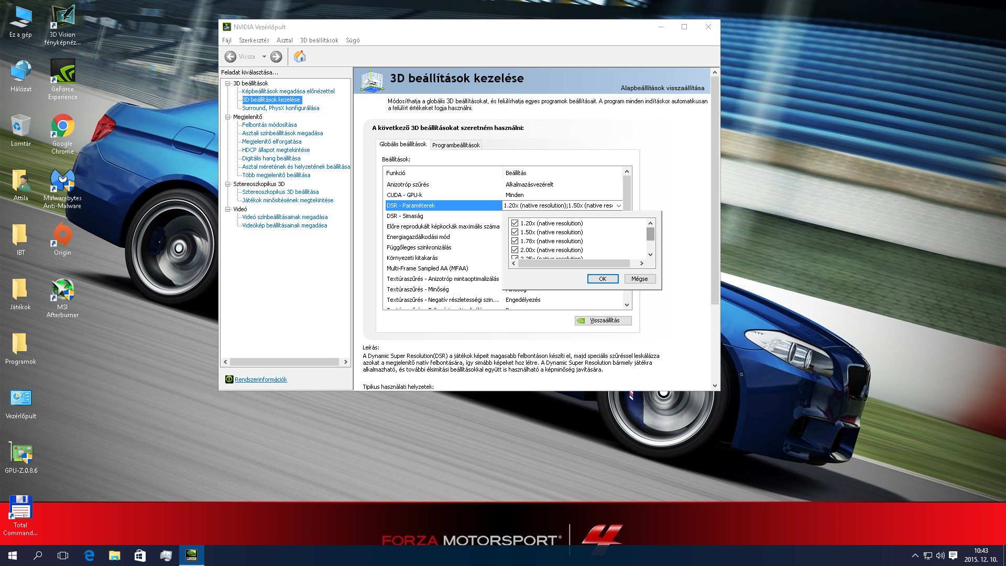Open the Attila user folder

pyautogui.click(x=20, y=186)
